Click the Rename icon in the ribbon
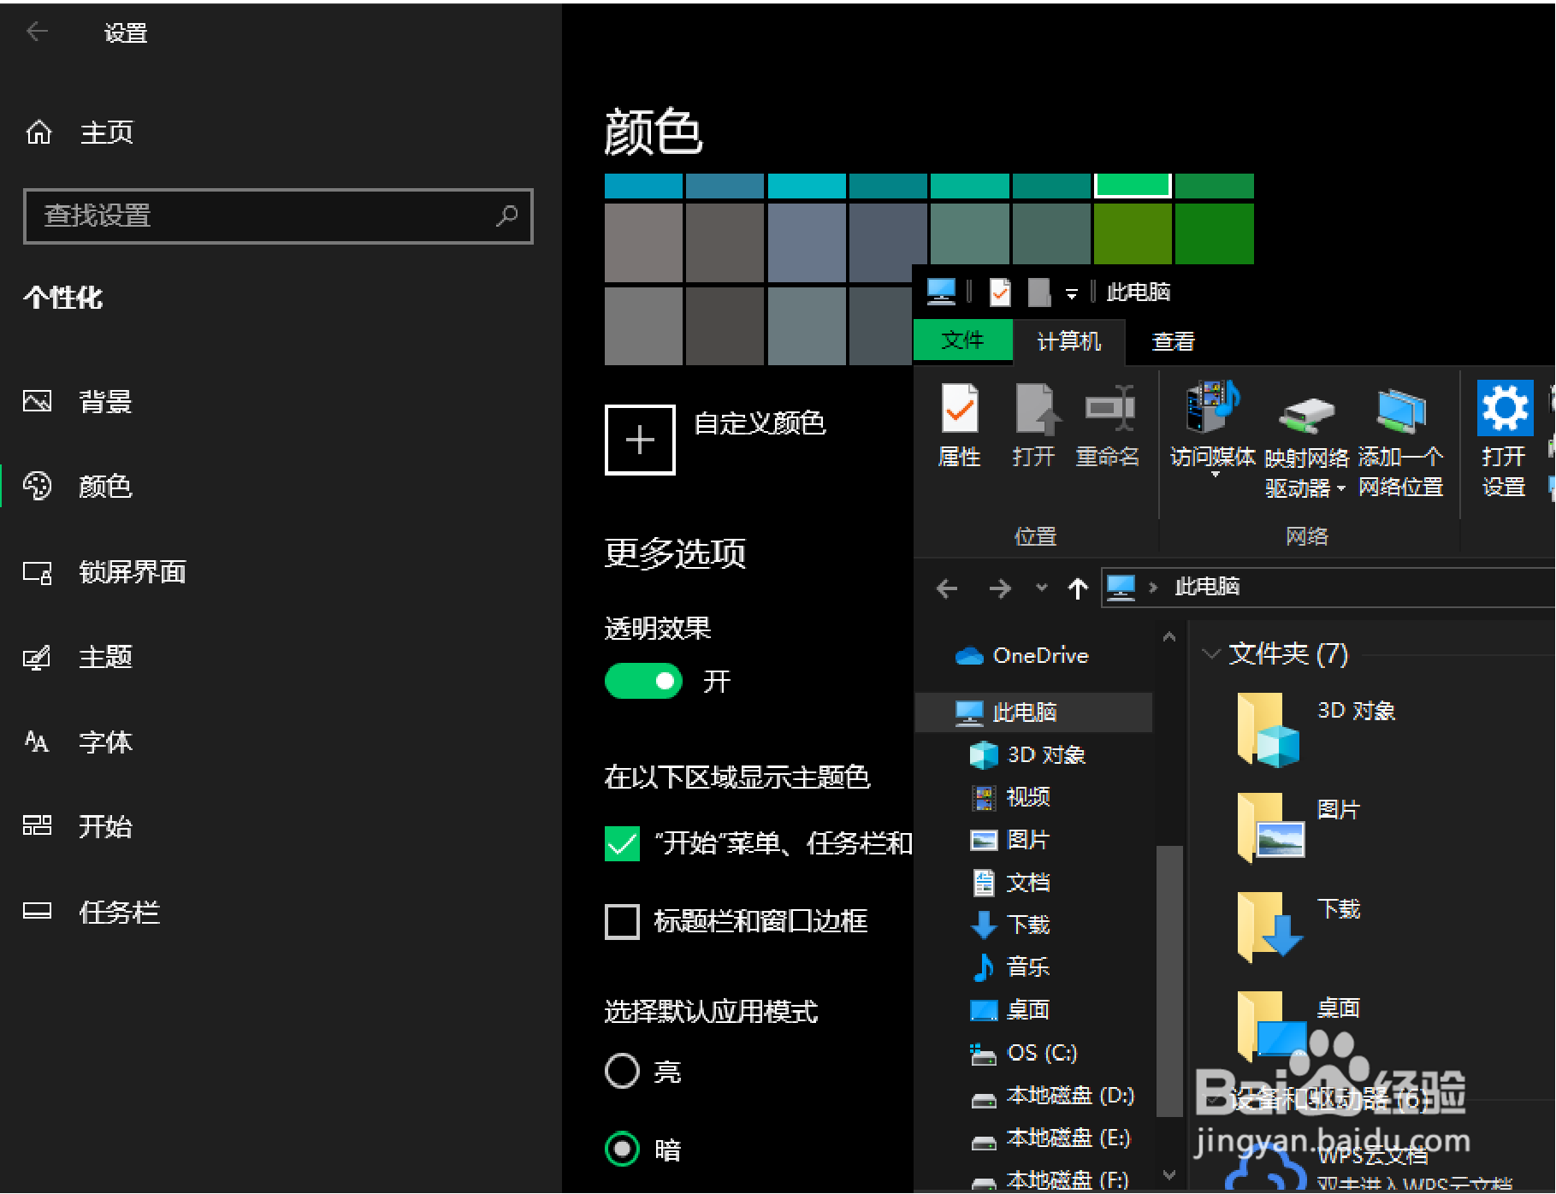The image size is (1556, 1194). (x=1109, y=423)
